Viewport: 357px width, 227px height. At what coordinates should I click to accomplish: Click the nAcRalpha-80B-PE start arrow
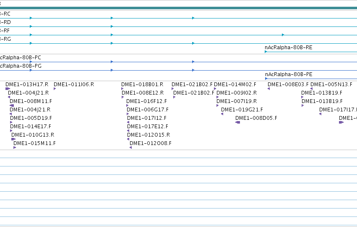pyautogui.click(x=266, y=79)
